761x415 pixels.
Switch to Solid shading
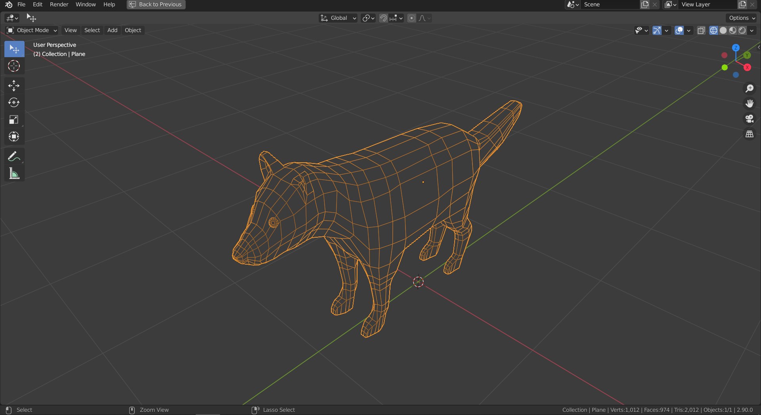click(x=723, y=30)
